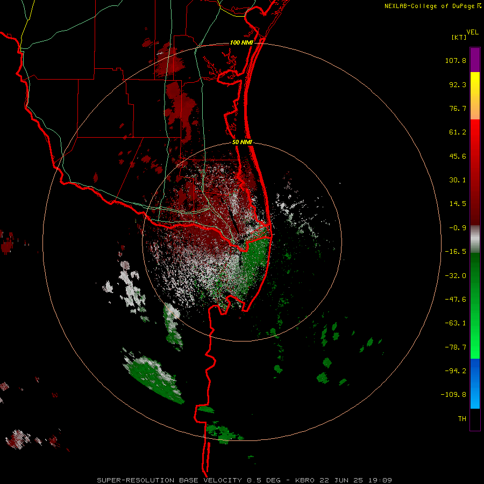
Task: Click the VEL legend title
Action: (472, 32)
